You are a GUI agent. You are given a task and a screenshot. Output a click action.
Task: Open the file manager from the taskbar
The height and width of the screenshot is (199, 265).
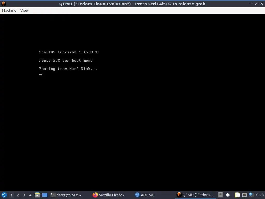(x=37, y=195)
